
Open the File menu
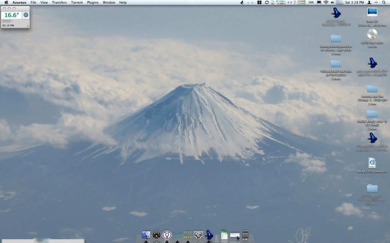[x=33, y=3]
